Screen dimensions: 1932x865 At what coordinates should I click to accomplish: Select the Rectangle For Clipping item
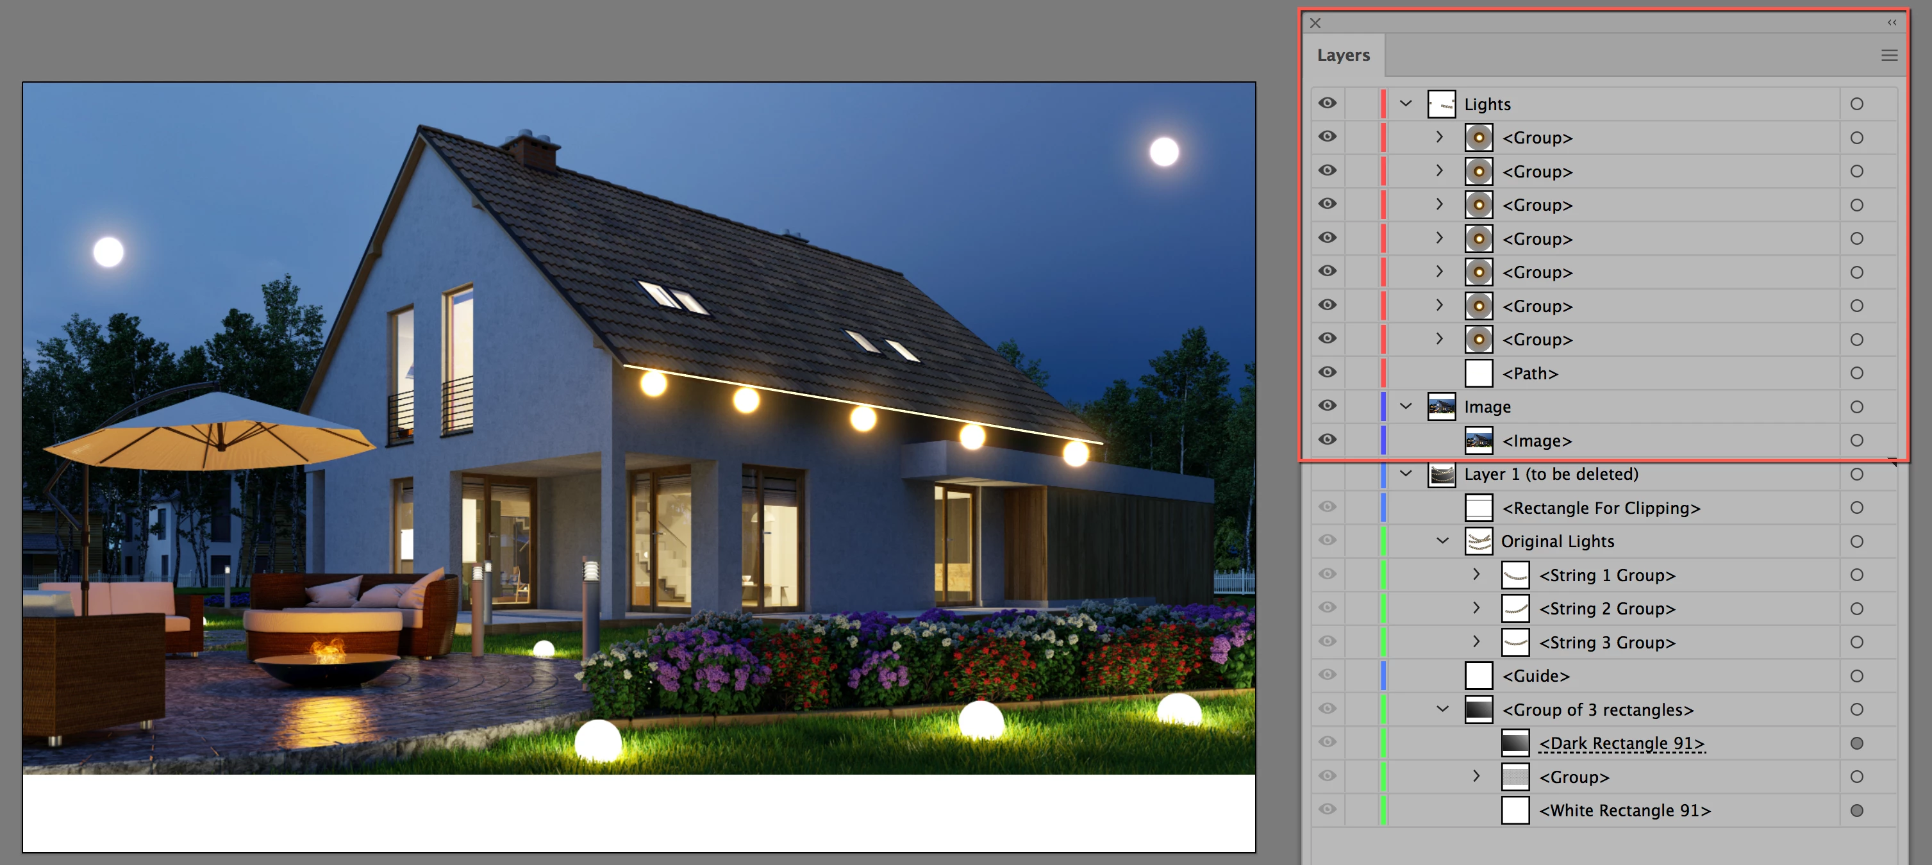1601,508
